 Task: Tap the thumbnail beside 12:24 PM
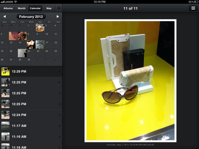pos(5,115)
